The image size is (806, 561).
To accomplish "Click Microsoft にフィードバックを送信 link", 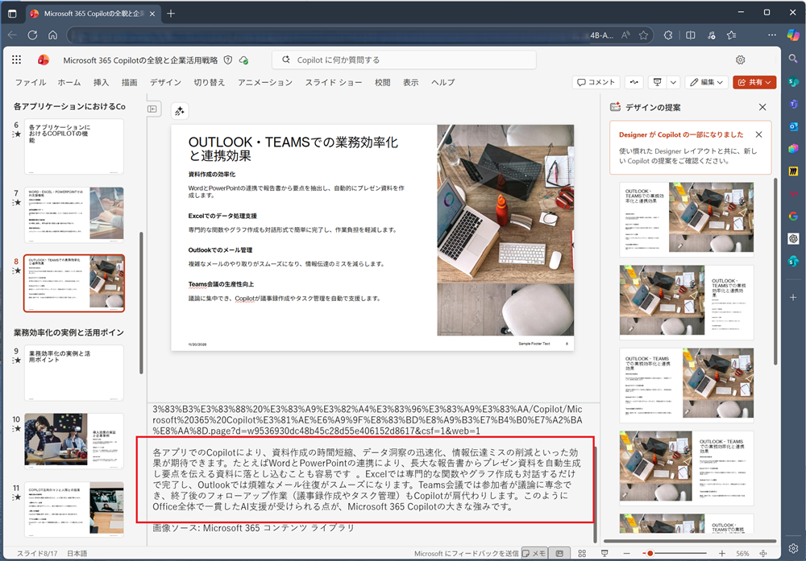I will [466, 553].
